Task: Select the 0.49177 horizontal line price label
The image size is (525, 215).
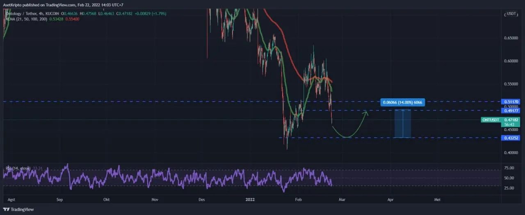Action: click(x=511, y=111)
